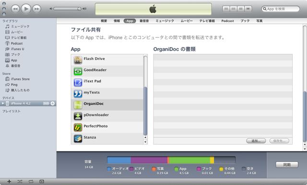Switch to grid view mode
Viewport: 307px width, 185px height.
pos(241,9)
